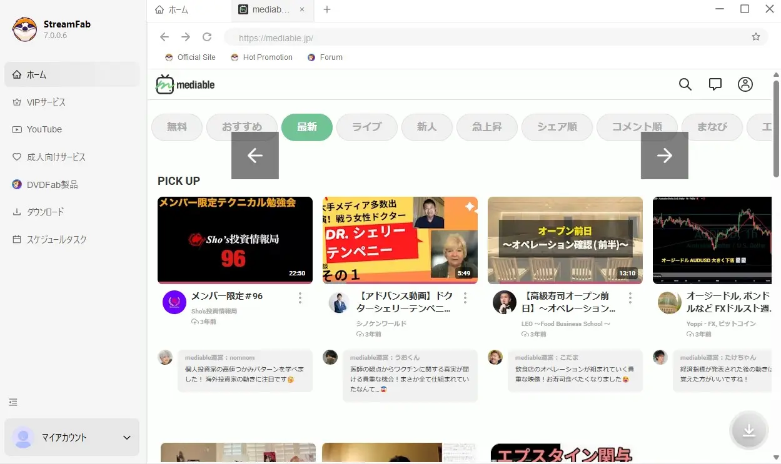Select the おすすめ category chip
The image size is (781, 464).
coord(242,127)
